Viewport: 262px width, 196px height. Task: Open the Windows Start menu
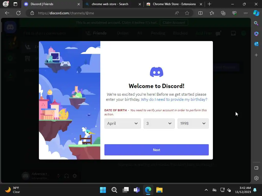tap(103, 190)
